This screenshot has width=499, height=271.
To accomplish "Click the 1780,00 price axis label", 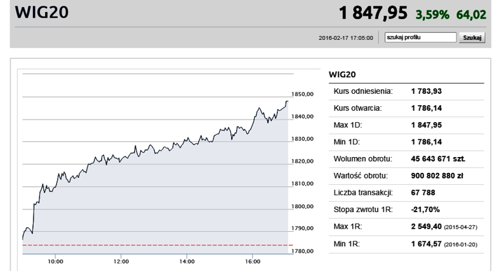I will pos(302,251).
